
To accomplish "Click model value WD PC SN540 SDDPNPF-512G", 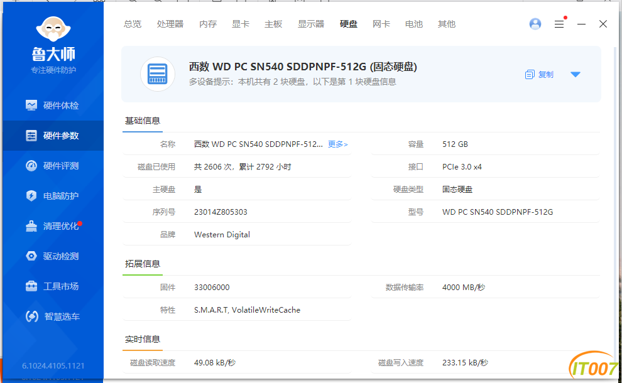I will pyautogui.click(x=498, y=212).
